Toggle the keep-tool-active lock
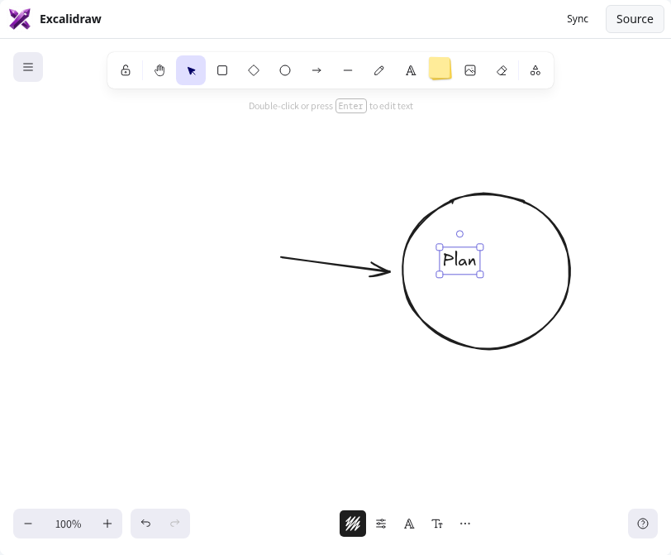 [x=126, y=70]
